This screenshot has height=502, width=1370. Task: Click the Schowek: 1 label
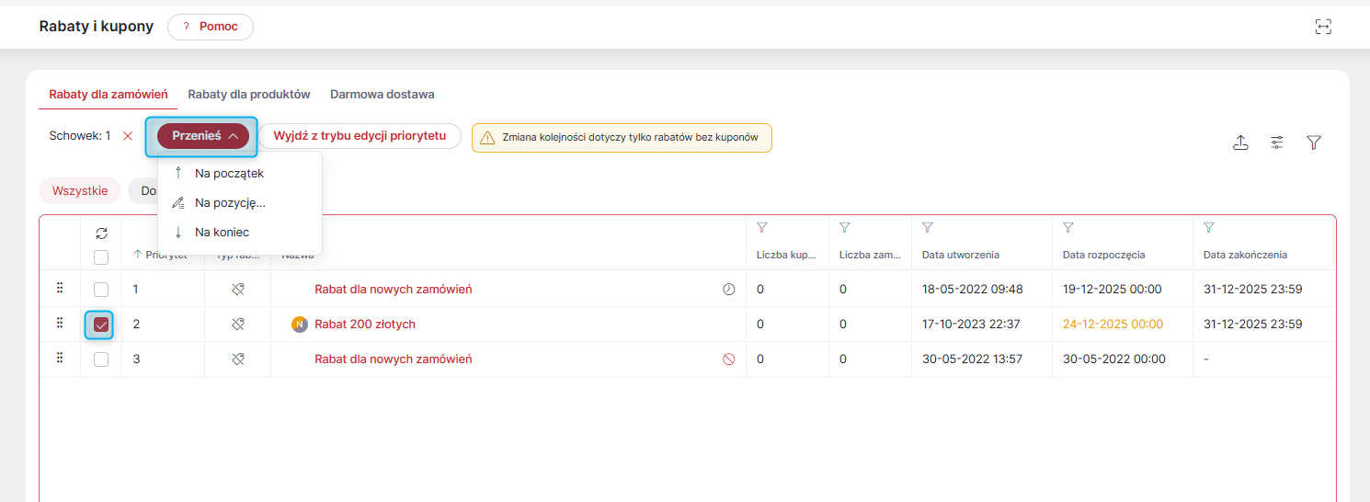pyautogui.click(x=80, y=136)
